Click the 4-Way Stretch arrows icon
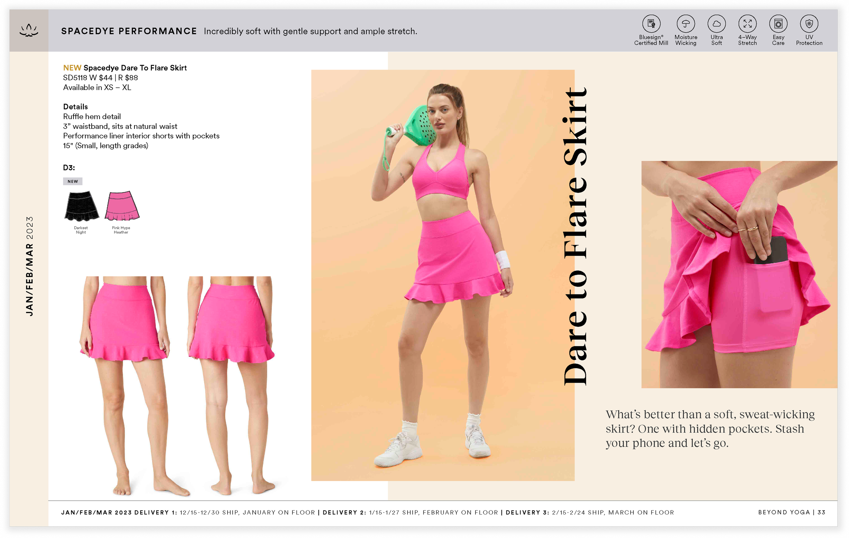Viewport: 849px width, 538px height. pyautogui.click(x=747, y=24)
